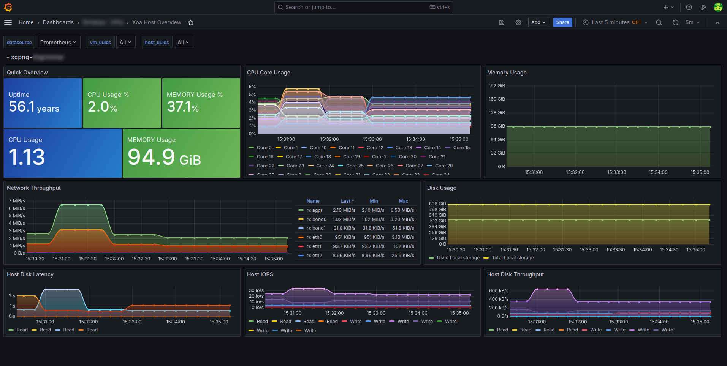This screenshot has width=727, height=366.
Task: Click the Share button
Action: tap(562, 22)
